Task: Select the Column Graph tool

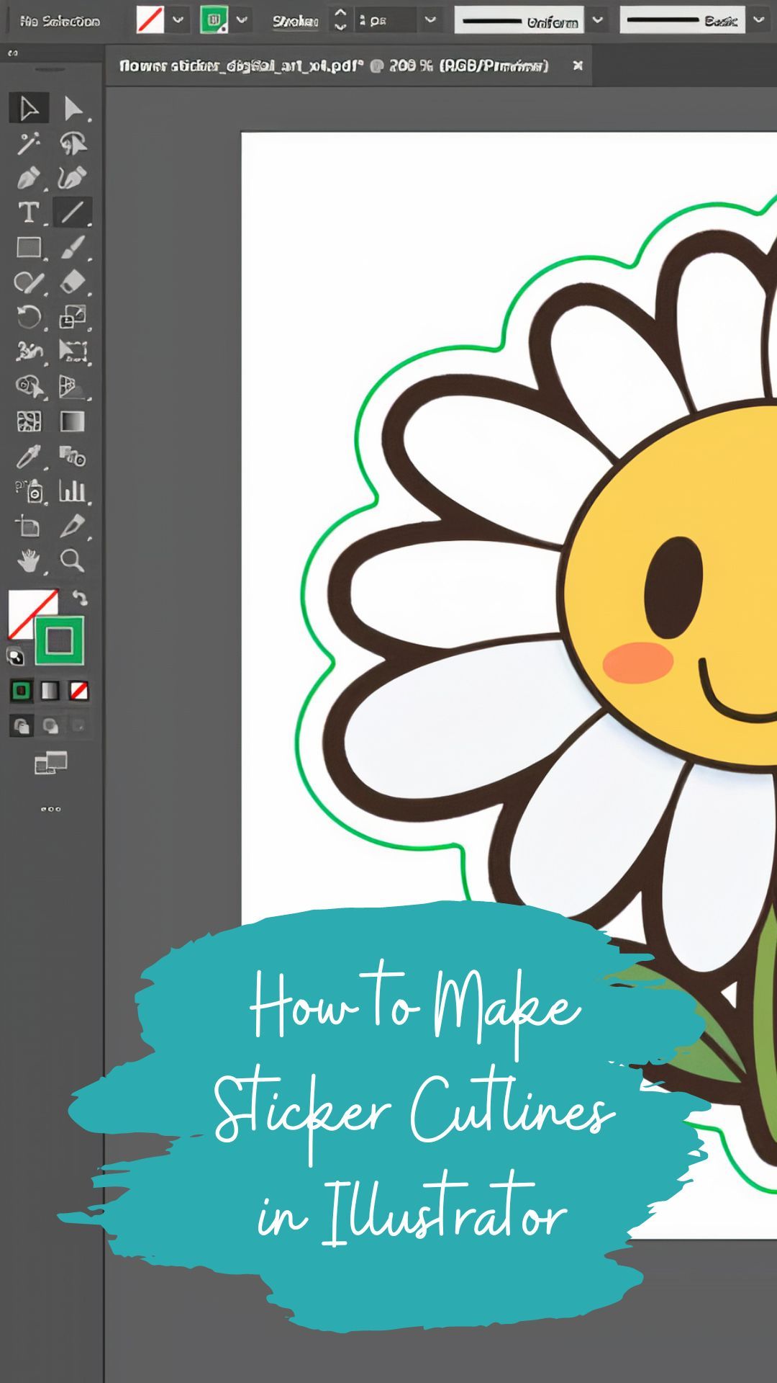Action: pos(72,491)
